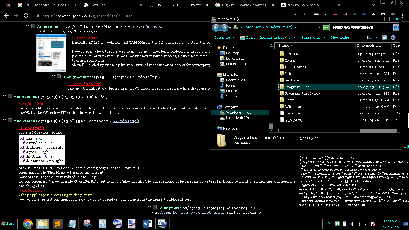The image size is (409, 230).
Task: Go forward in the Explorer window
Action: (x=224, y=28)
